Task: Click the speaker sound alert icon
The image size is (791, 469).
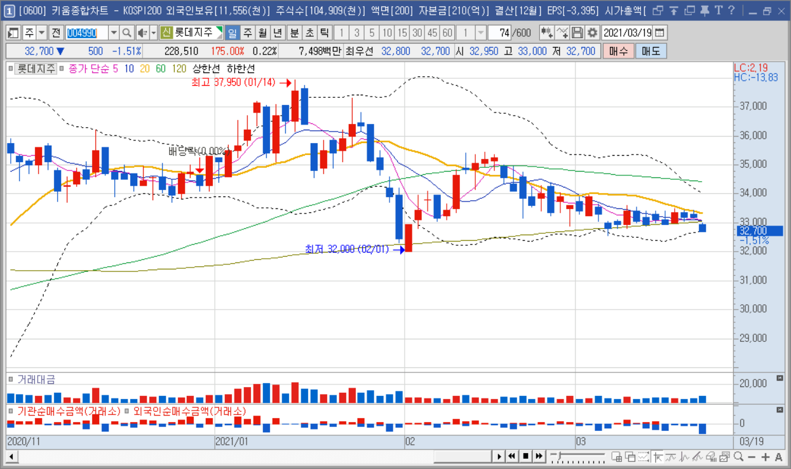Action: pos(142,33)
